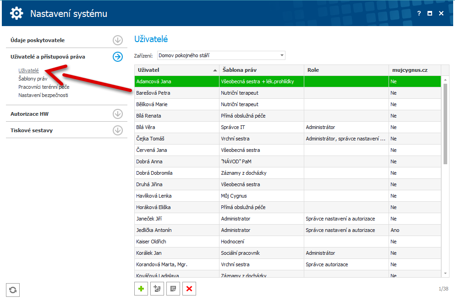Click the red X delete user button

coord(189,289)
